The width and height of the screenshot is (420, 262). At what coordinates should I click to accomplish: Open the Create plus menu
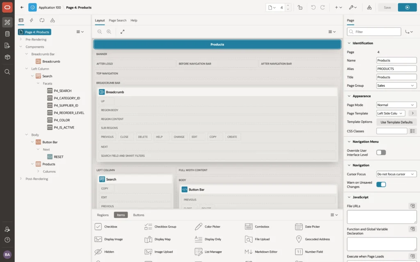click(x=338, y=7)
